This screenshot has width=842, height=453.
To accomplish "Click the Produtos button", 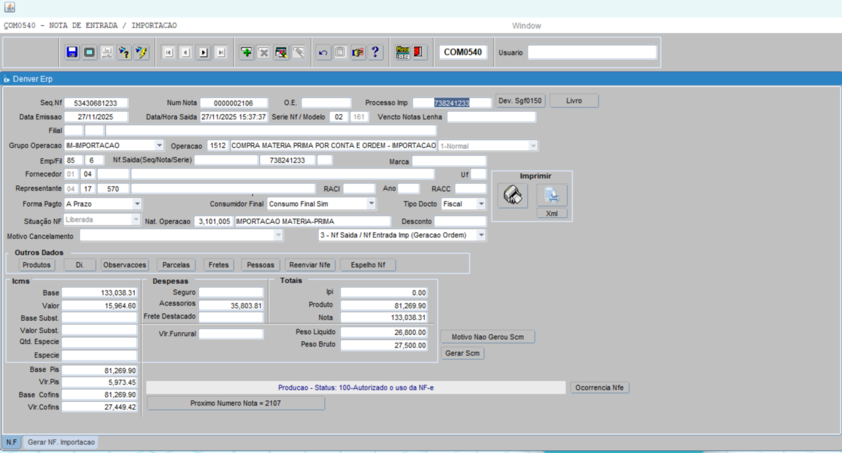I will [x=37, y=265].
